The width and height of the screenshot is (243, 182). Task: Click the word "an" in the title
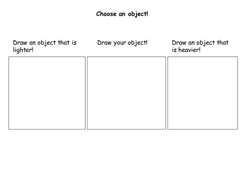(122, 15)
